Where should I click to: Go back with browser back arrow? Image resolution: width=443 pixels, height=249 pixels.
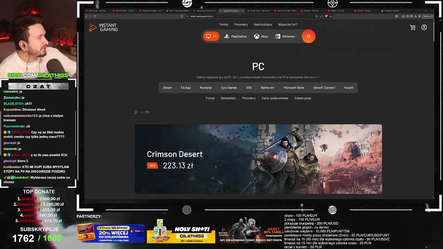click(87, 16)
